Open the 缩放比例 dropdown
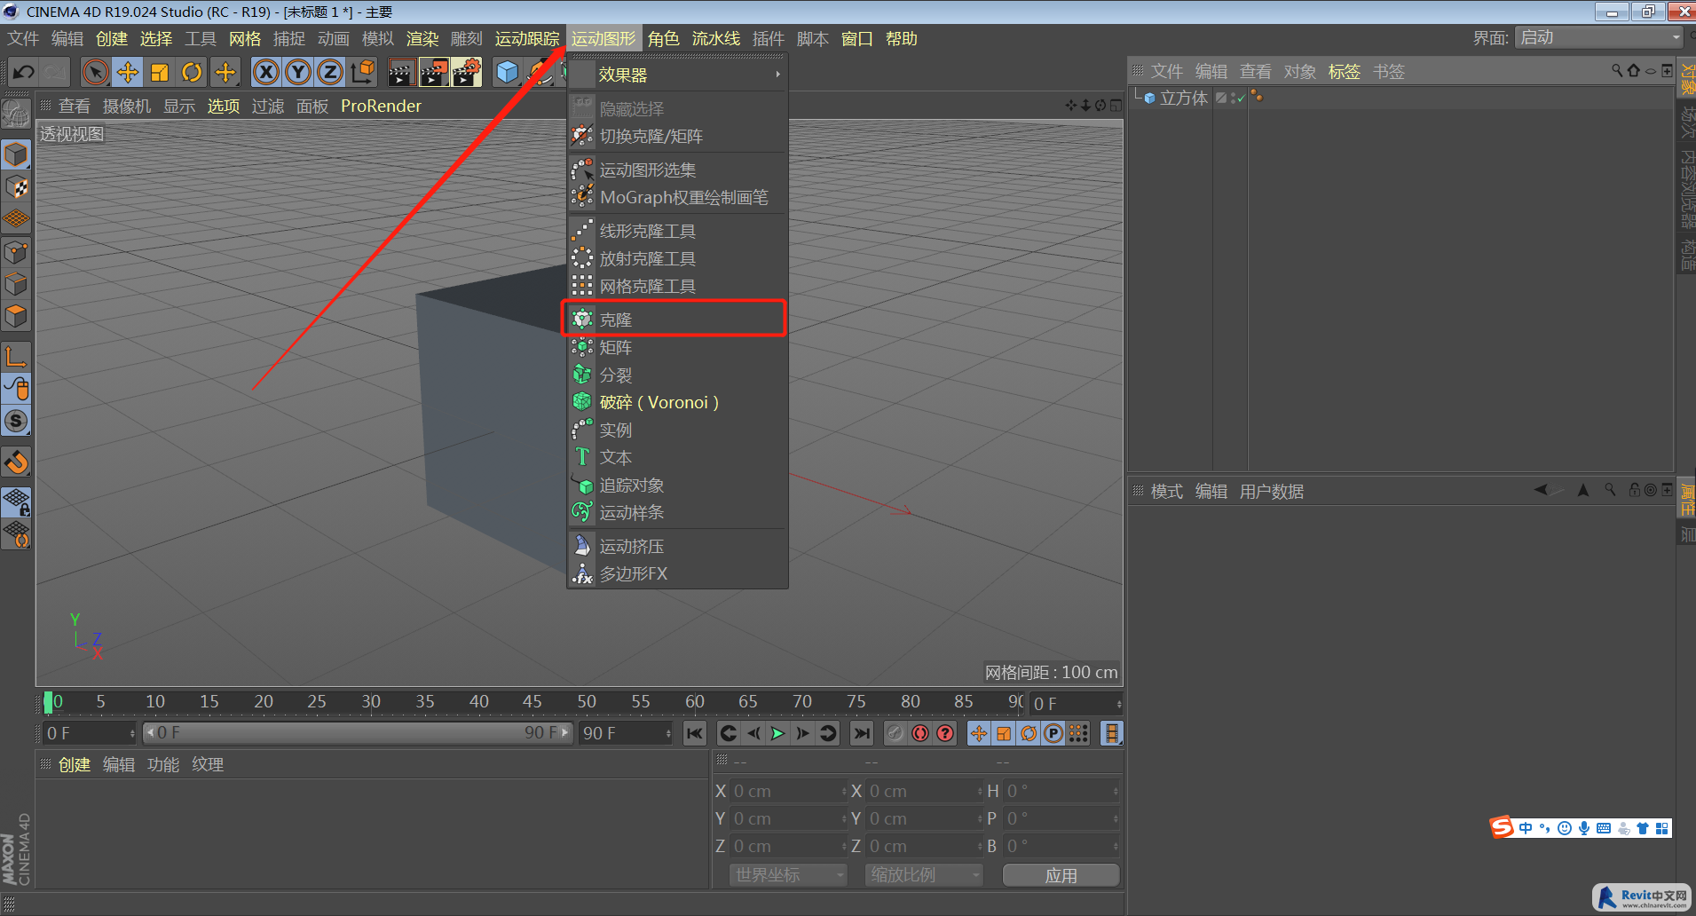This screenshot has width=1696, height=916. click(923, 875)
